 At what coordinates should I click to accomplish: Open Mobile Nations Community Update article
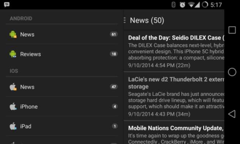tap(174, 132)
